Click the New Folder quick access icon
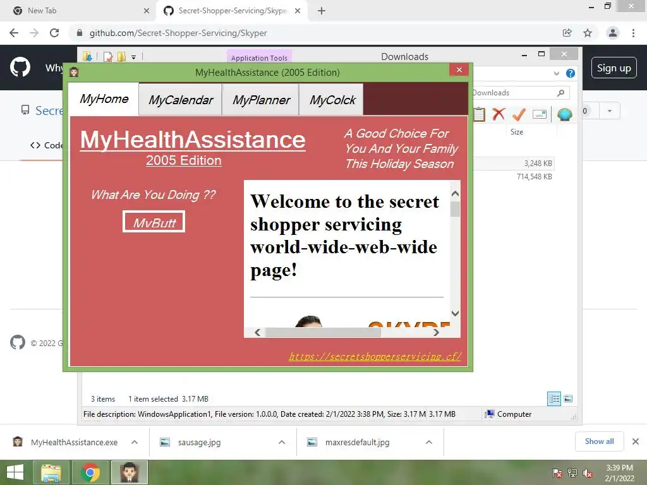This screenshot has height=485, width=647. point(121,56)
